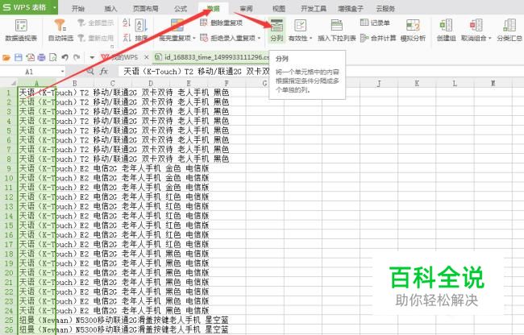Open the 数据透视表 pivot table tool
This screenshot has height=335, width=524.
coord(21,31)
